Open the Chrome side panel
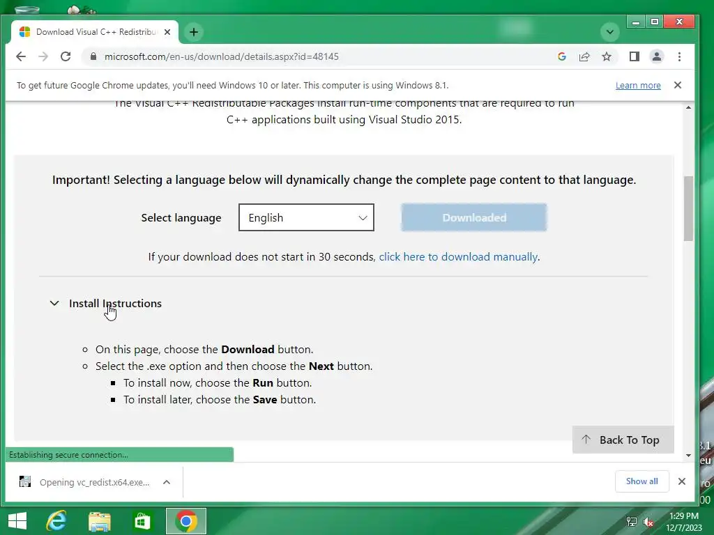Viewport: 714px width, 535px height. 635,56
